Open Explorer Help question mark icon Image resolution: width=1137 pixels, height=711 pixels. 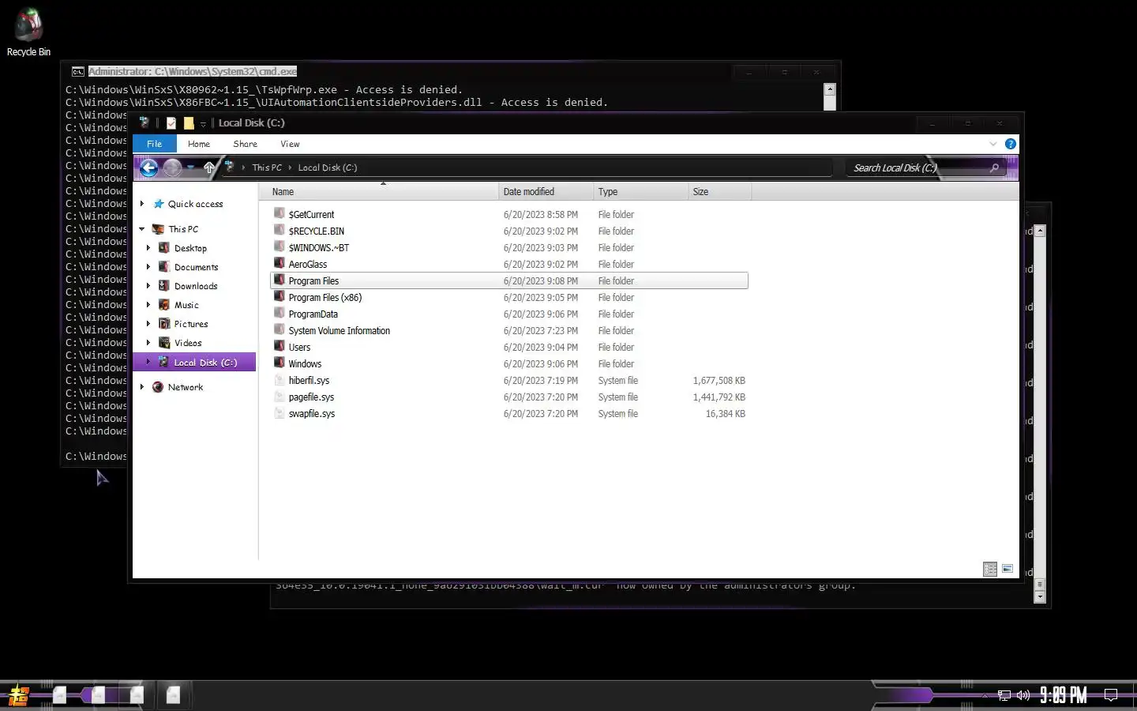1010,144
